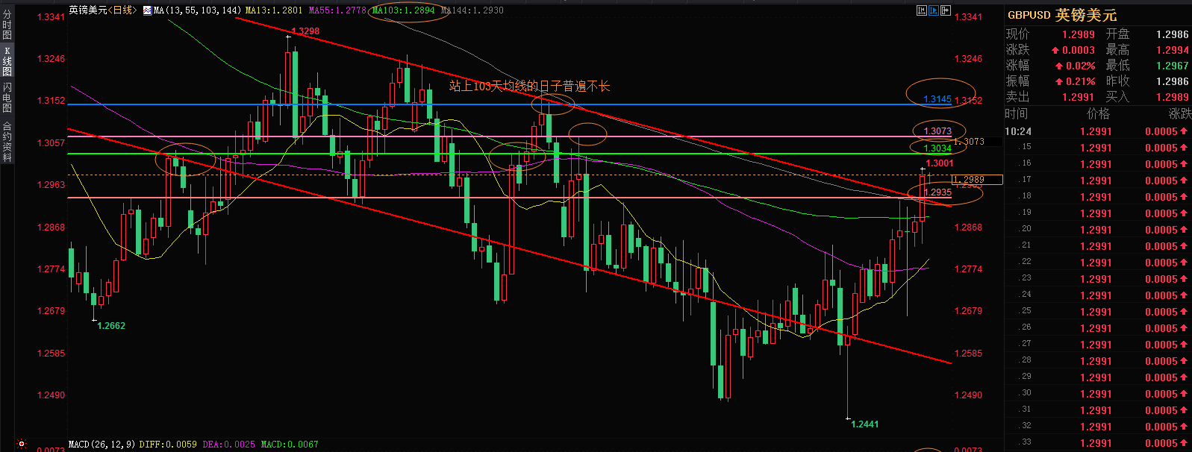Click the MA(13,55,103,144) parameter label
Viewport: 1192px width, 452px height.
pos(197,10)
